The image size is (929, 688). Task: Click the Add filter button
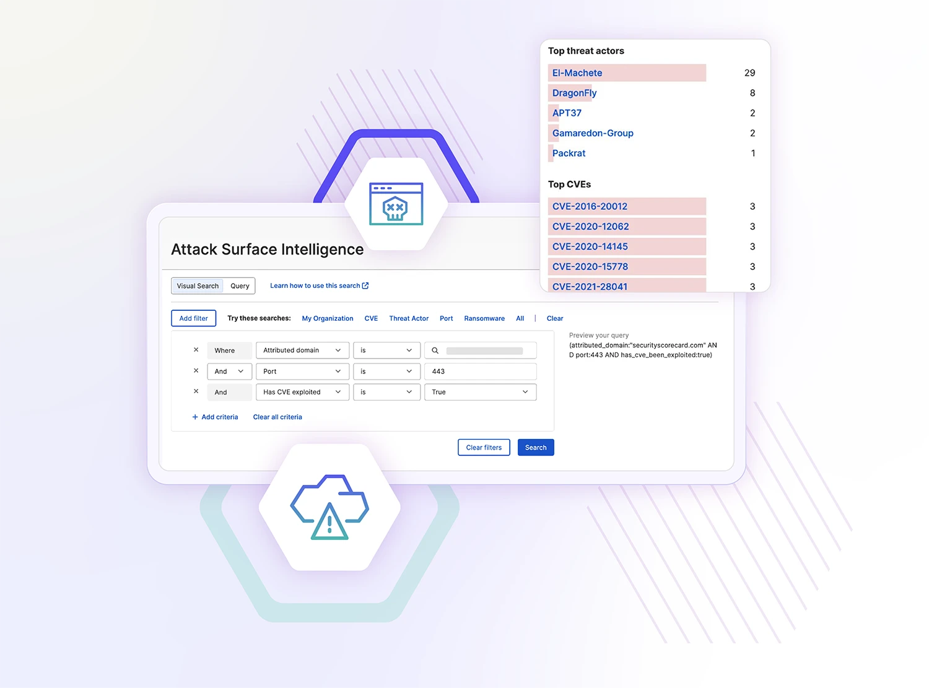click(x=194, y=318)
